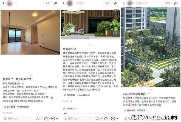This screenshot has width=181, height=122.
Task: Star the middle post
Action: (106, 118)
